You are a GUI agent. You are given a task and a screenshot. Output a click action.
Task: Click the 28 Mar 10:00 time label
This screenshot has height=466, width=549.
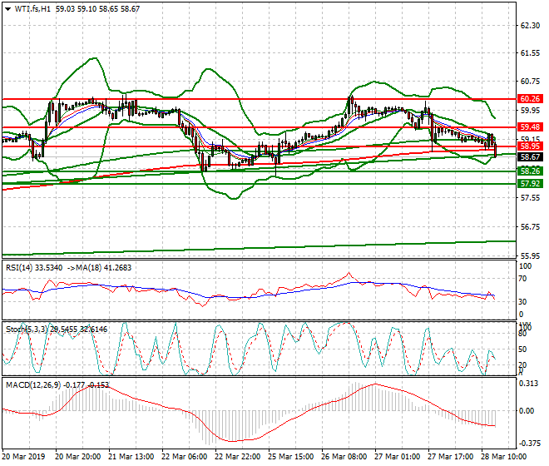503,457
